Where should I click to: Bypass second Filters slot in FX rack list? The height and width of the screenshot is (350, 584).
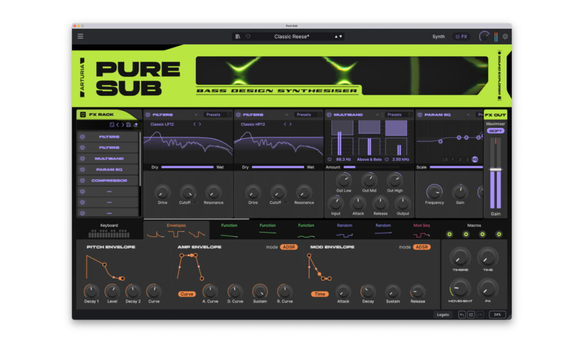tap(82, 148)
